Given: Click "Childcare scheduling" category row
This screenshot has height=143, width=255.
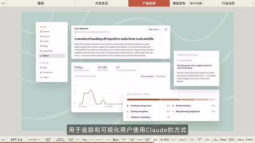Looking at the screenshot, I should pyautogui.click(x=149, y=117).
